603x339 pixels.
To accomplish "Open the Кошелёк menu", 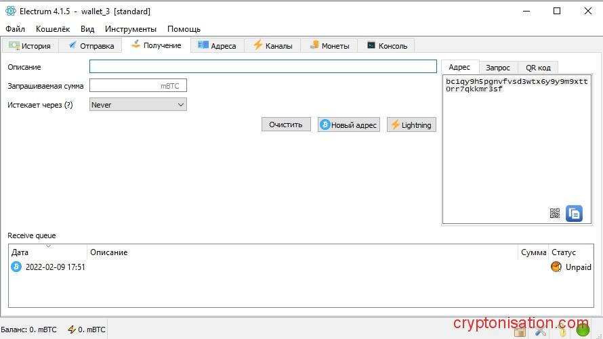I will pyautogui.click(x=52, y=29).
